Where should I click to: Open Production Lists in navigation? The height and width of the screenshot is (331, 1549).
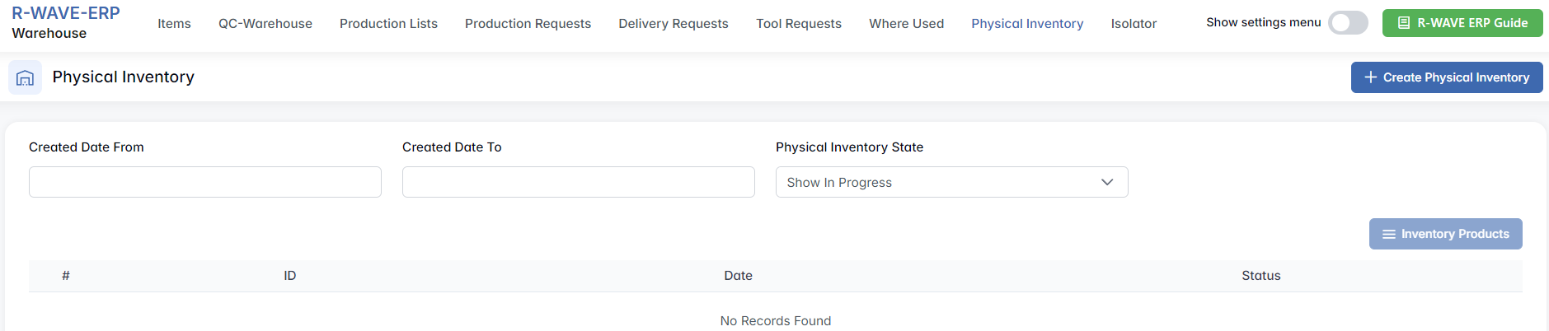[x=388, y=24]
